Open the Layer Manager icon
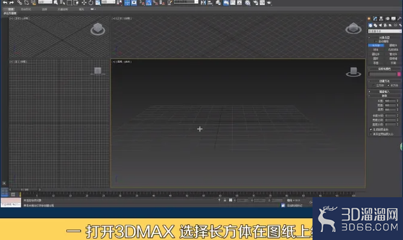Screen dimensions: 403x240 click(x=218, y=2)
